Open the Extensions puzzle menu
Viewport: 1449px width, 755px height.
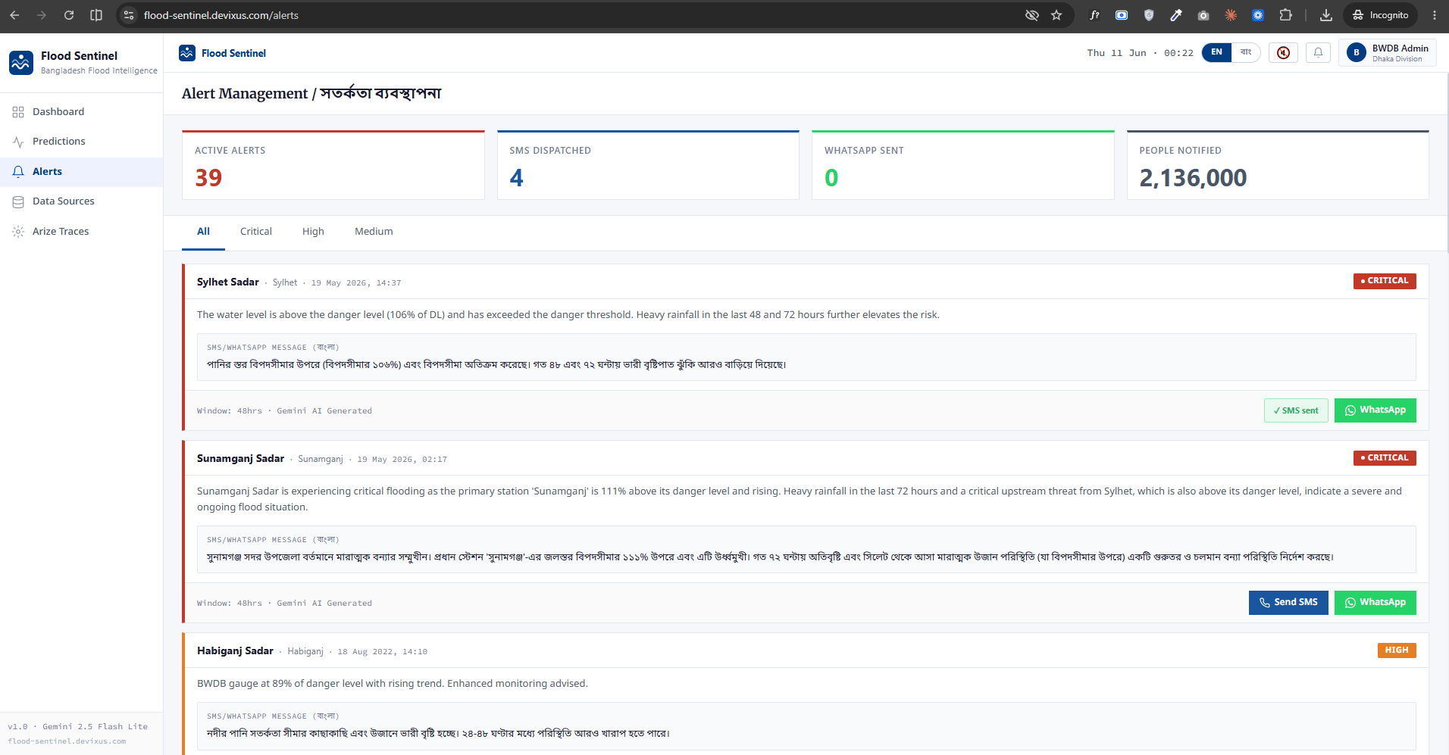(1285, 15)
